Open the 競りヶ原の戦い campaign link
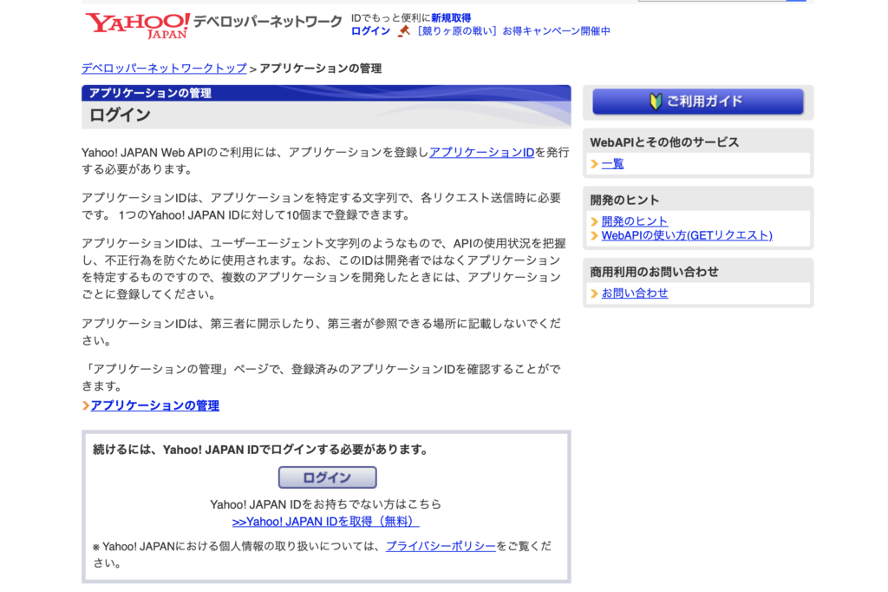This screenshot has height=592, width=888. click(x=513, y=31)
